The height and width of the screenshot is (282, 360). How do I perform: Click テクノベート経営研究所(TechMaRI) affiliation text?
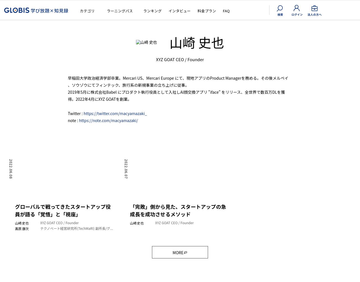(77, 228)
